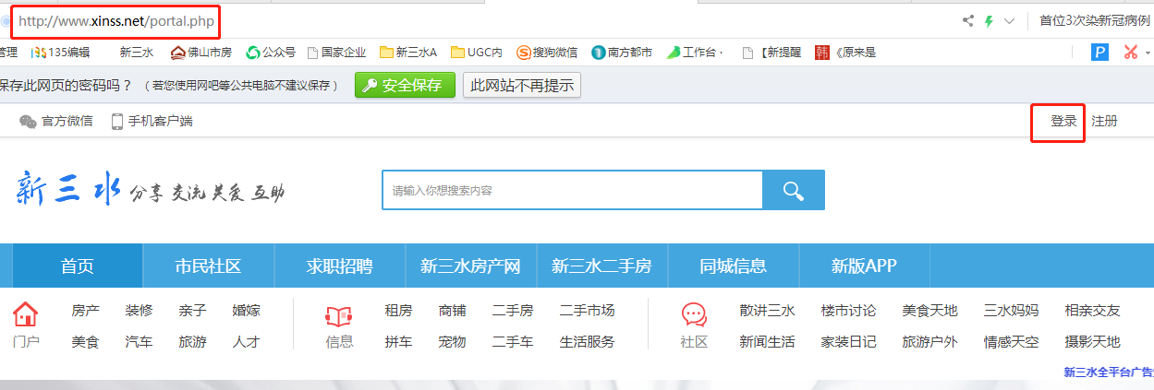Switch to the 市民社区 navigation tab
The height and width of the screenshot is (390, 1154).
pyautogui.click(x=208, y=266)
